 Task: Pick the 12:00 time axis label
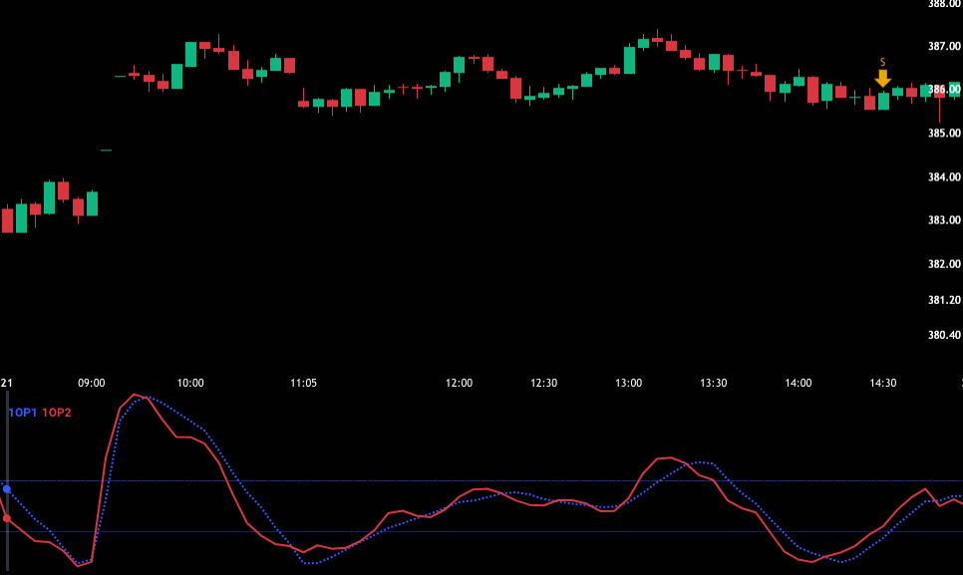[459, 383]
